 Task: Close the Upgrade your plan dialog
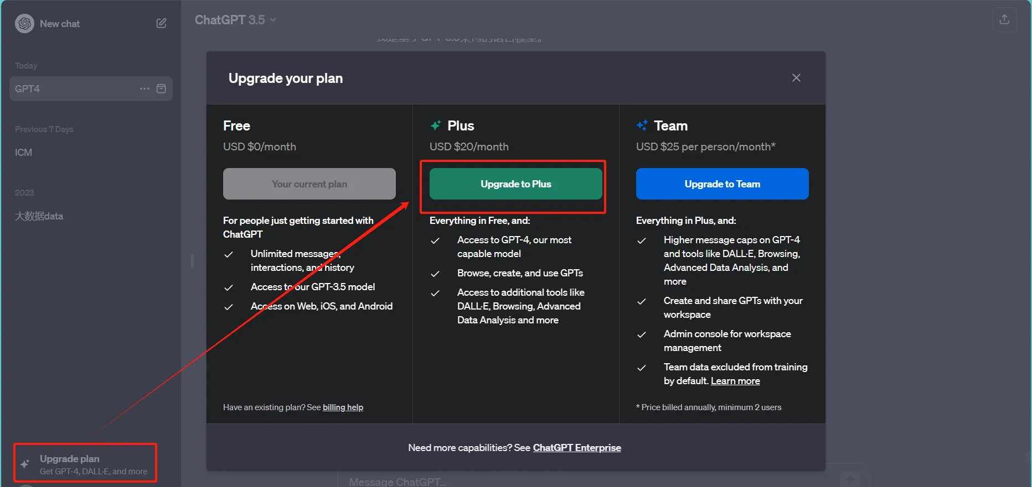point(796,78)
